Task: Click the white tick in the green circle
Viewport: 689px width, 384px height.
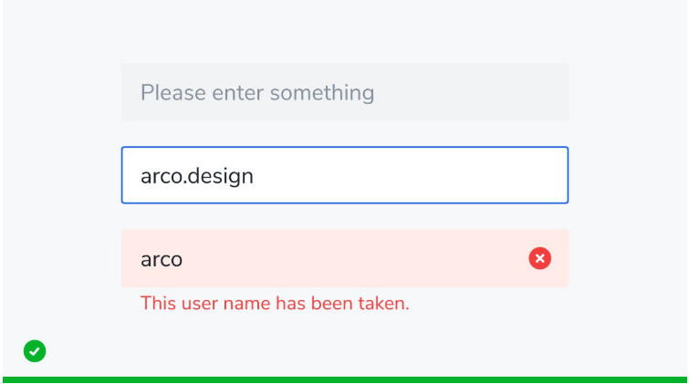Action: point(35,350)
